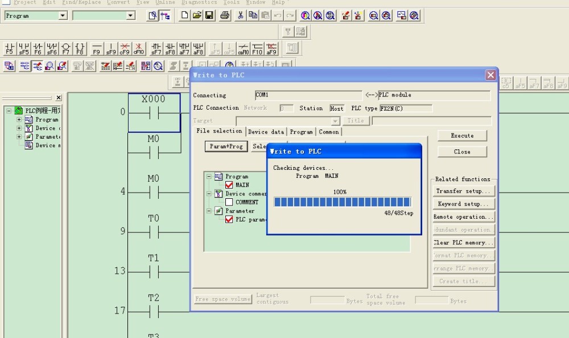Insert normally closed contact F6

point(38,48)
